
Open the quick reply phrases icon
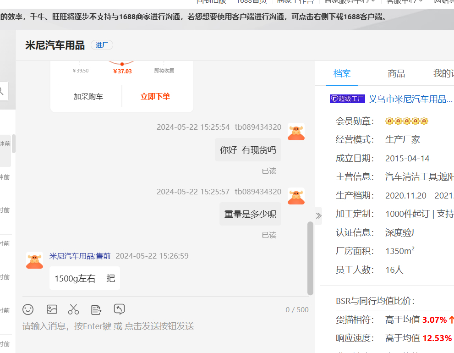coord(96,309)
